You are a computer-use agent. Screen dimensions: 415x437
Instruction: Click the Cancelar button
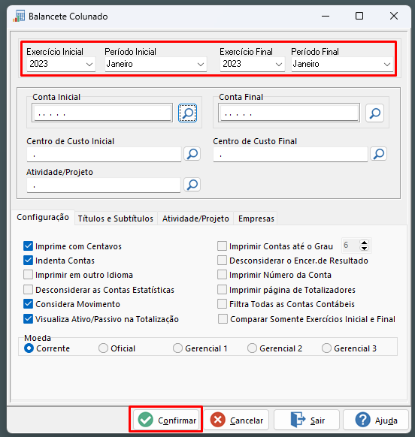pyautogui.click(x=237, y=420)
